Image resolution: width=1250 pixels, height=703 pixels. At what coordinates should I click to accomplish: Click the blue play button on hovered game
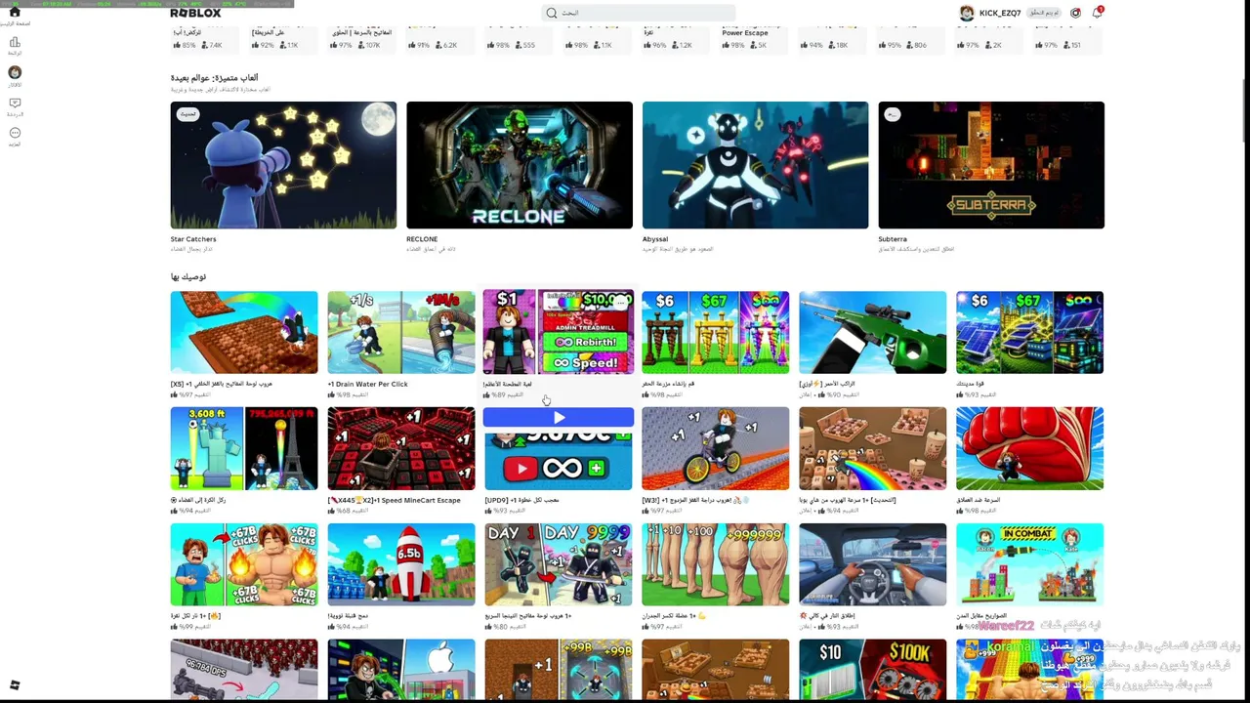tap(559, 418)
